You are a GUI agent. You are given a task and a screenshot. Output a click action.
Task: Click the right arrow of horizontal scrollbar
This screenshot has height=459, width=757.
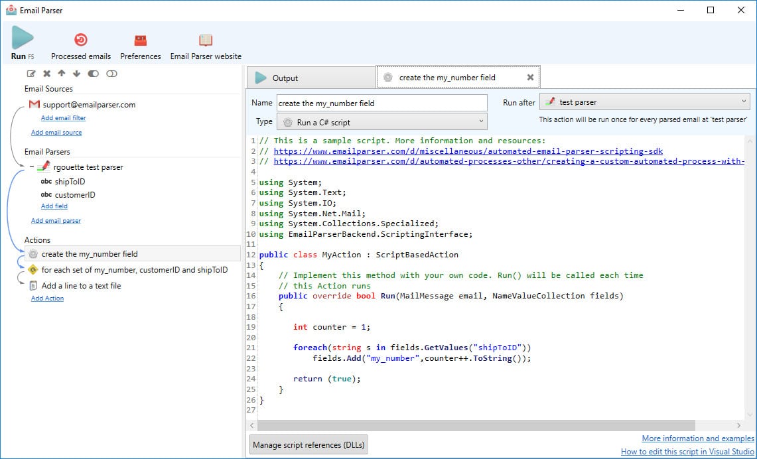[738, 425]
